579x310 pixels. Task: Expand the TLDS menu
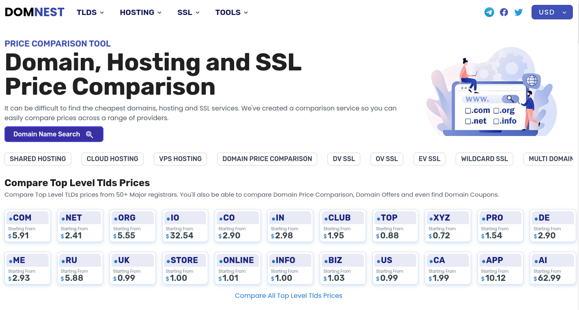click(x=90, y=13)
